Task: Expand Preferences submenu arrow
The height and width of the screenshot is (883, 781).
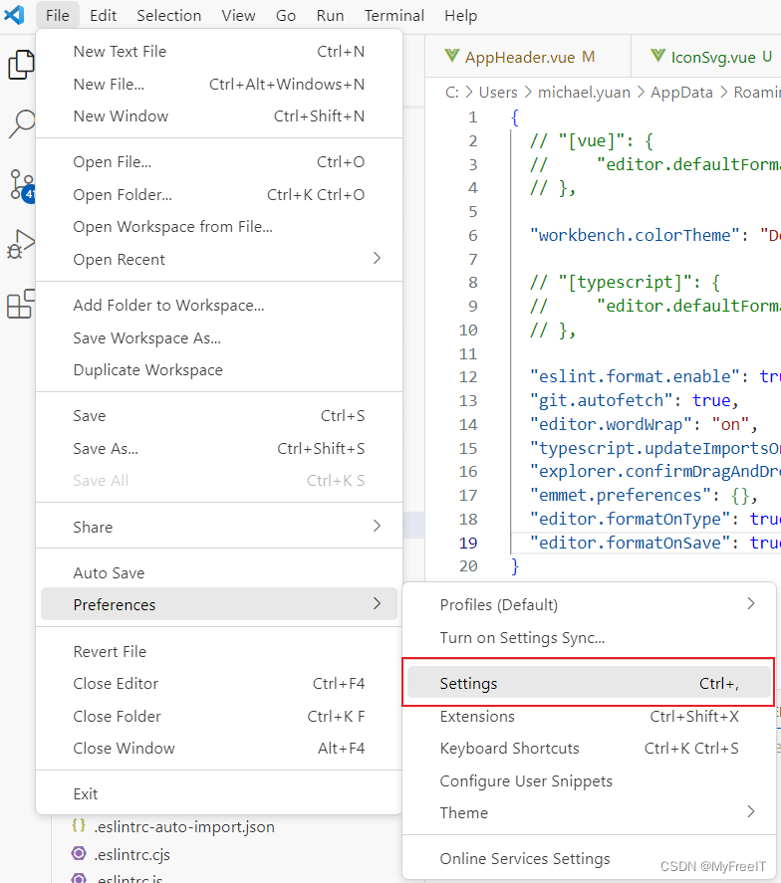Action: coord(377,603)
